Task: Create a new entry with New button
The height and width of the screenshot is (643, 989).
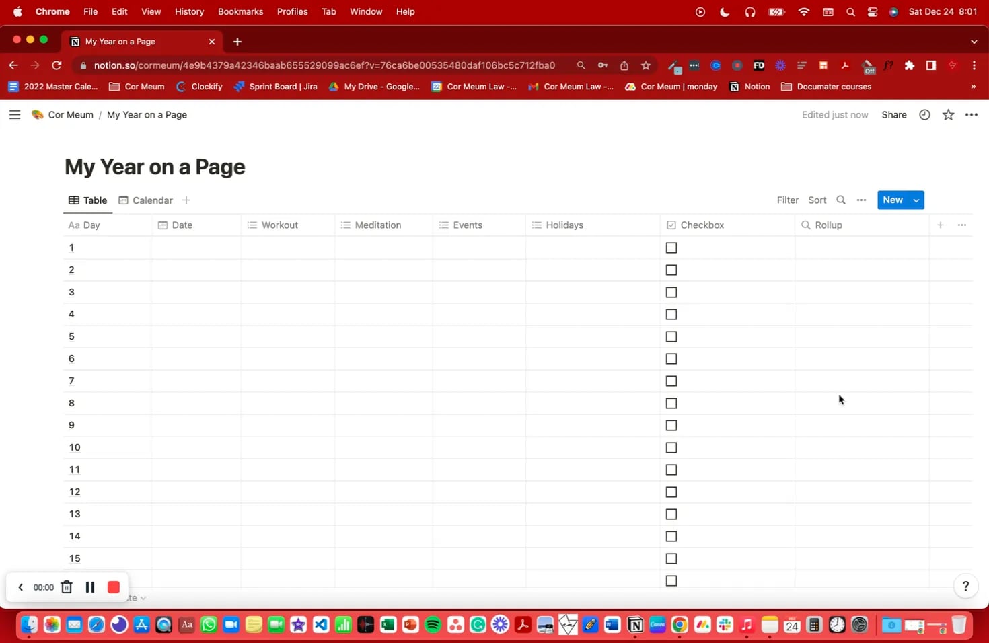Action: pyautogui.click(x=893, y=200)
